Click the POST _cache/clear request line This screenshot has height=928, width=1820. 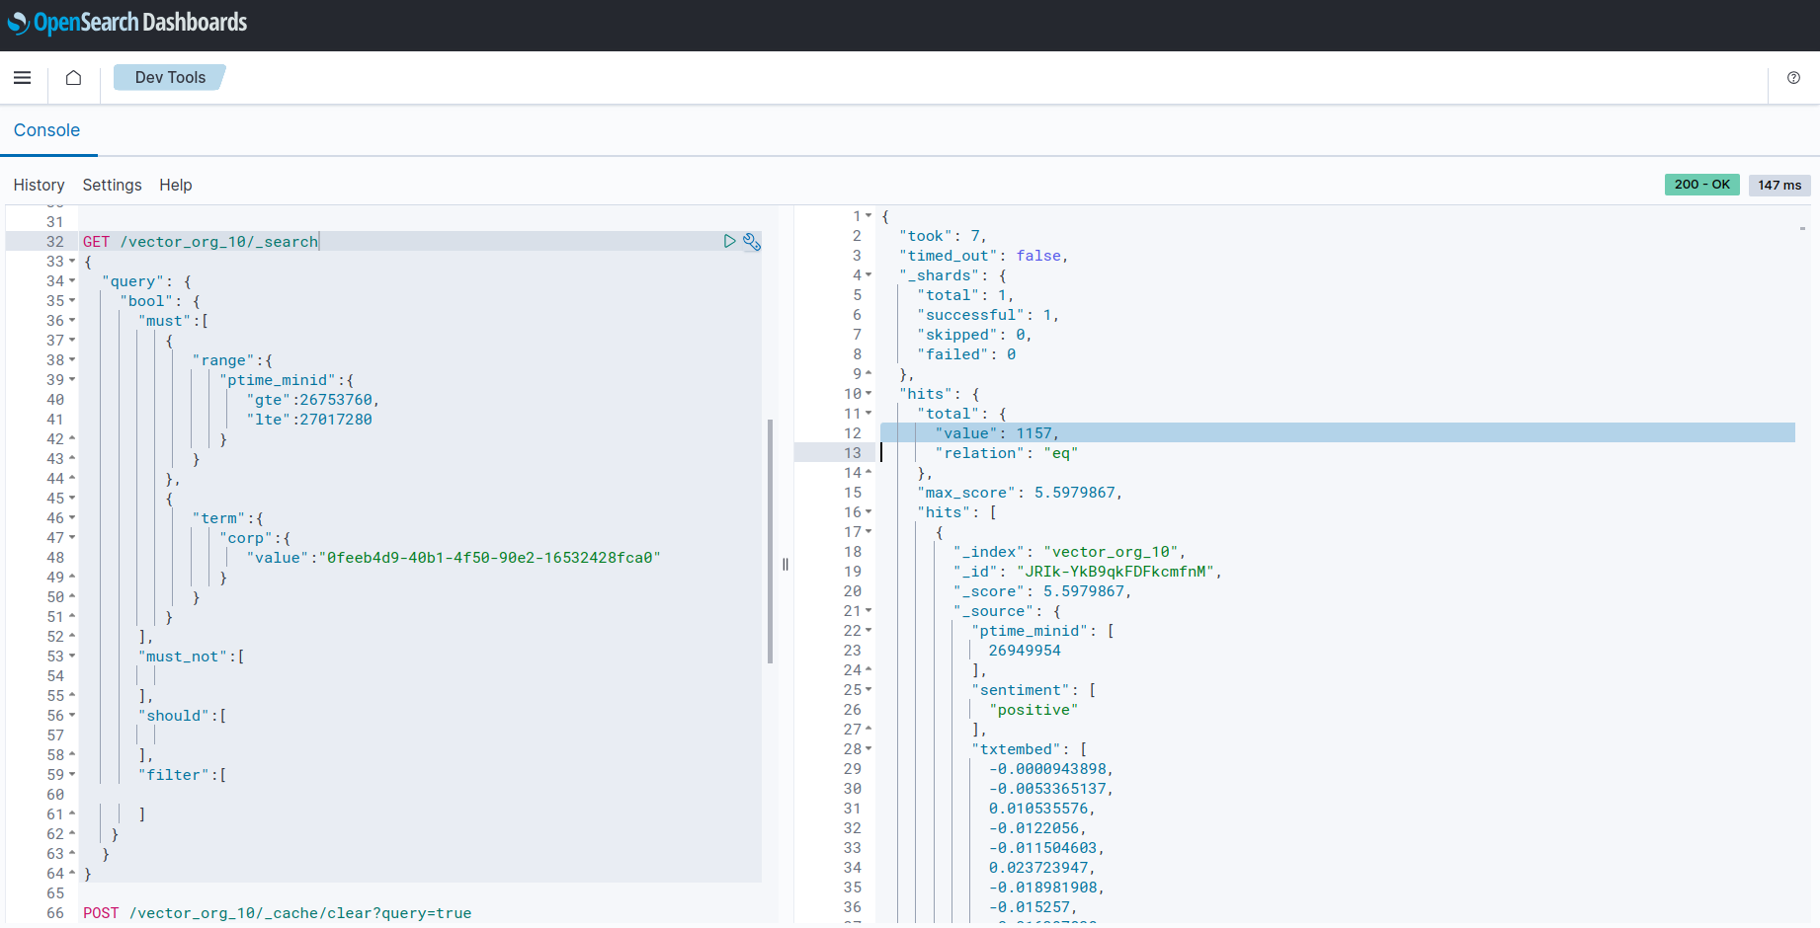pyautogui.click(x=277, y=913)
